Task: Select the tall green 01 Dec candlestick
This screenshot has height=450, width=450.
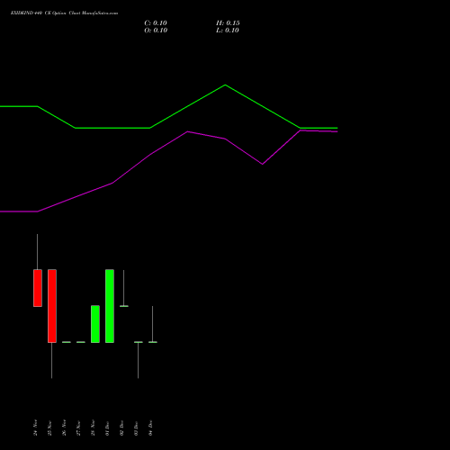Action: click(110, 306)
